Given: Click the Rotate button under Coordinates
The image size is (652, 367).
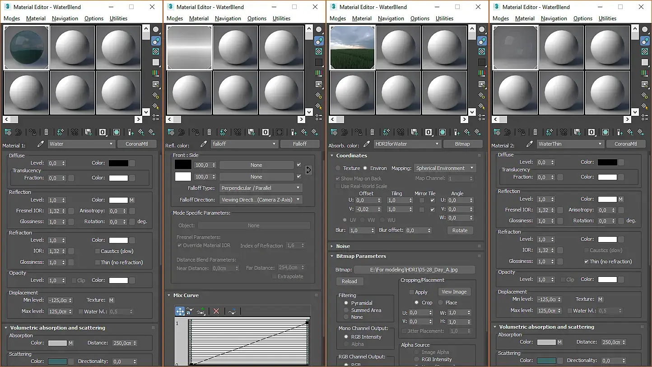Looking at the screenshot, I should click(460, 230).
